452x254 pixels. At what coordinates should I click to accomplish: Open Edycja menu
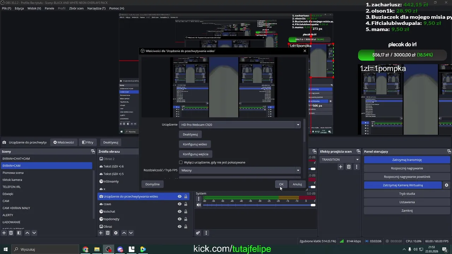point(19,8)
